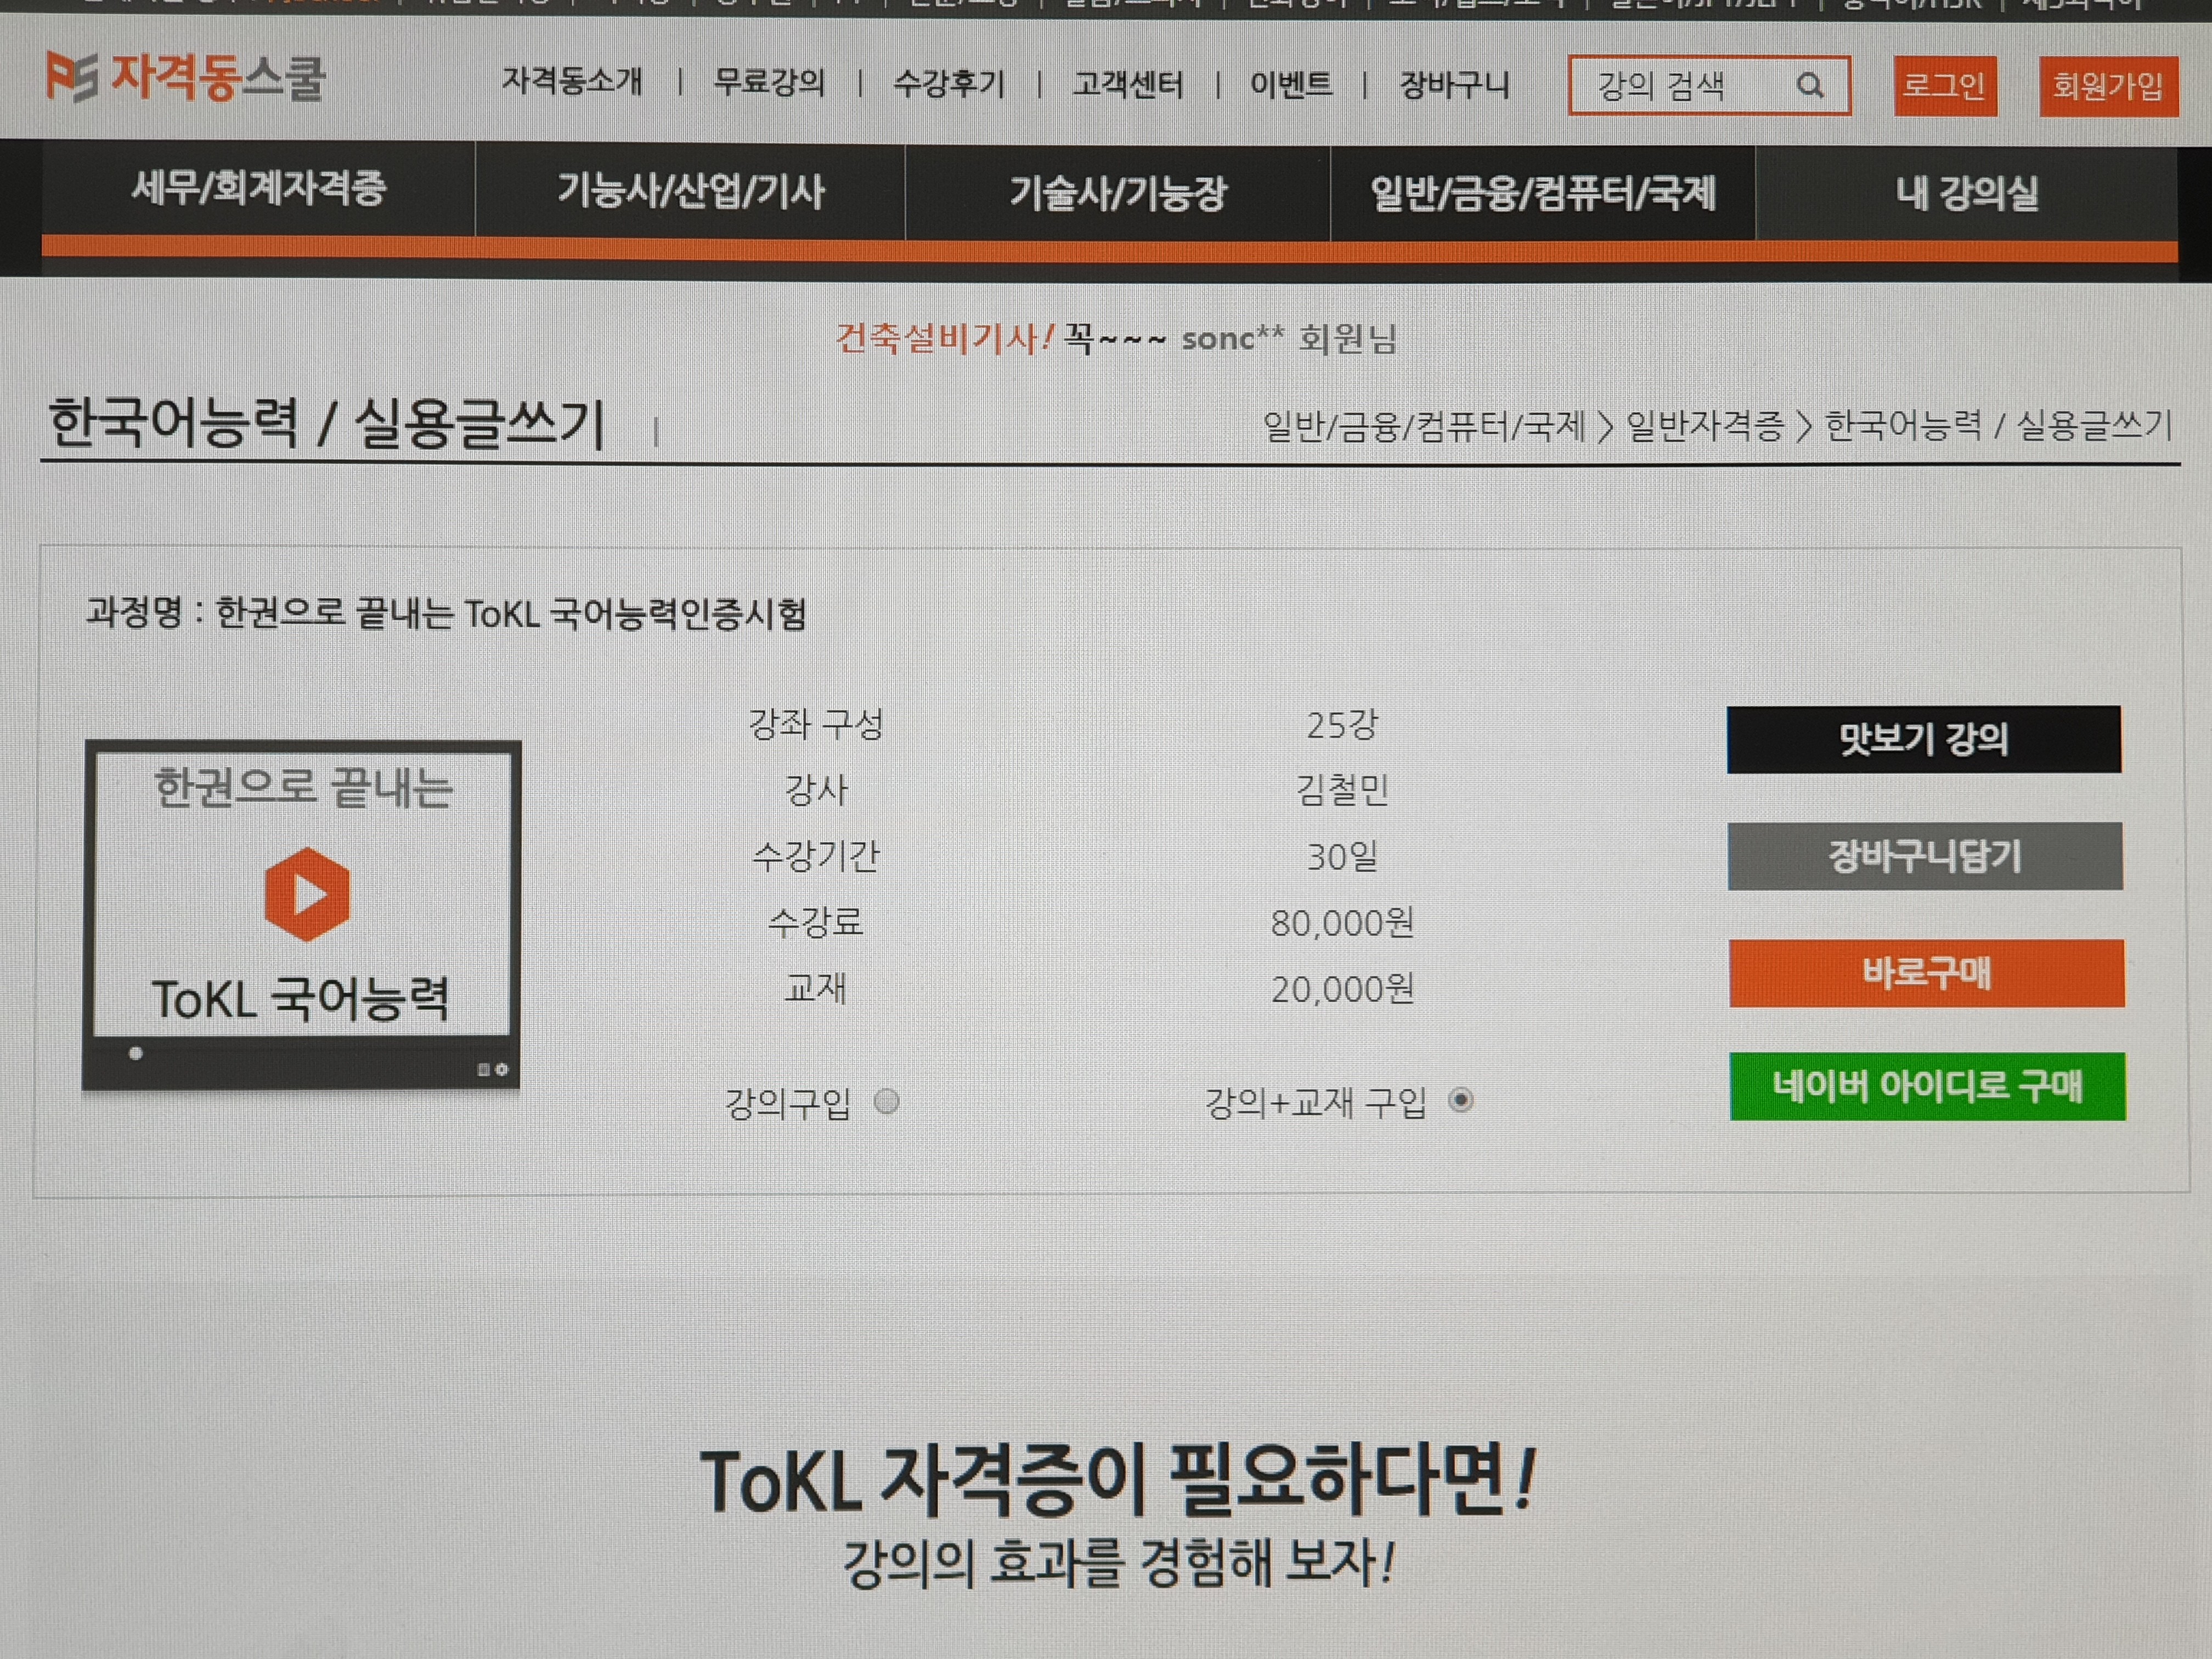Click the 25강 lecture count
This screenshot has height=1659, width=2212.
[x=1342, y=724]
